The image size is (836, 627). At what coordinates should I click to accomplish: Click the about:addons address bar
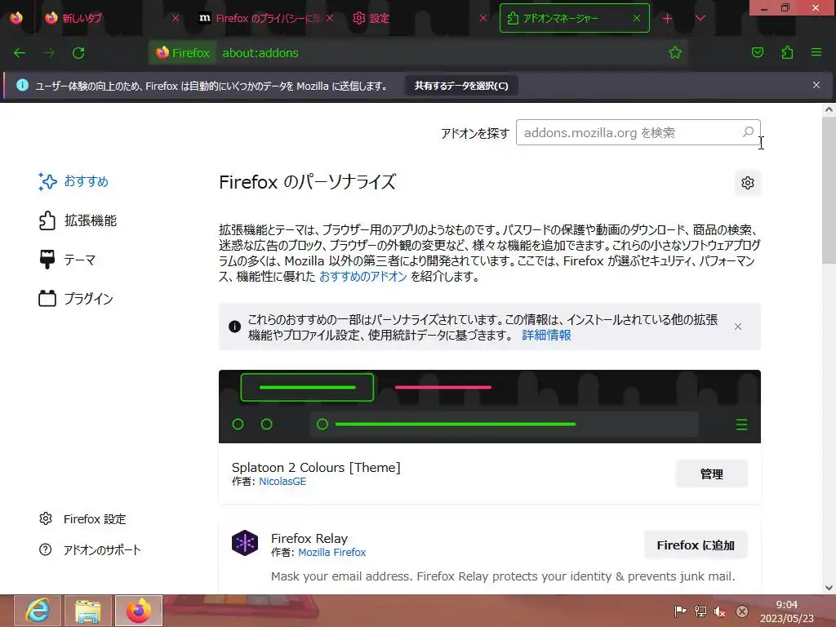(x=442, y=53)
